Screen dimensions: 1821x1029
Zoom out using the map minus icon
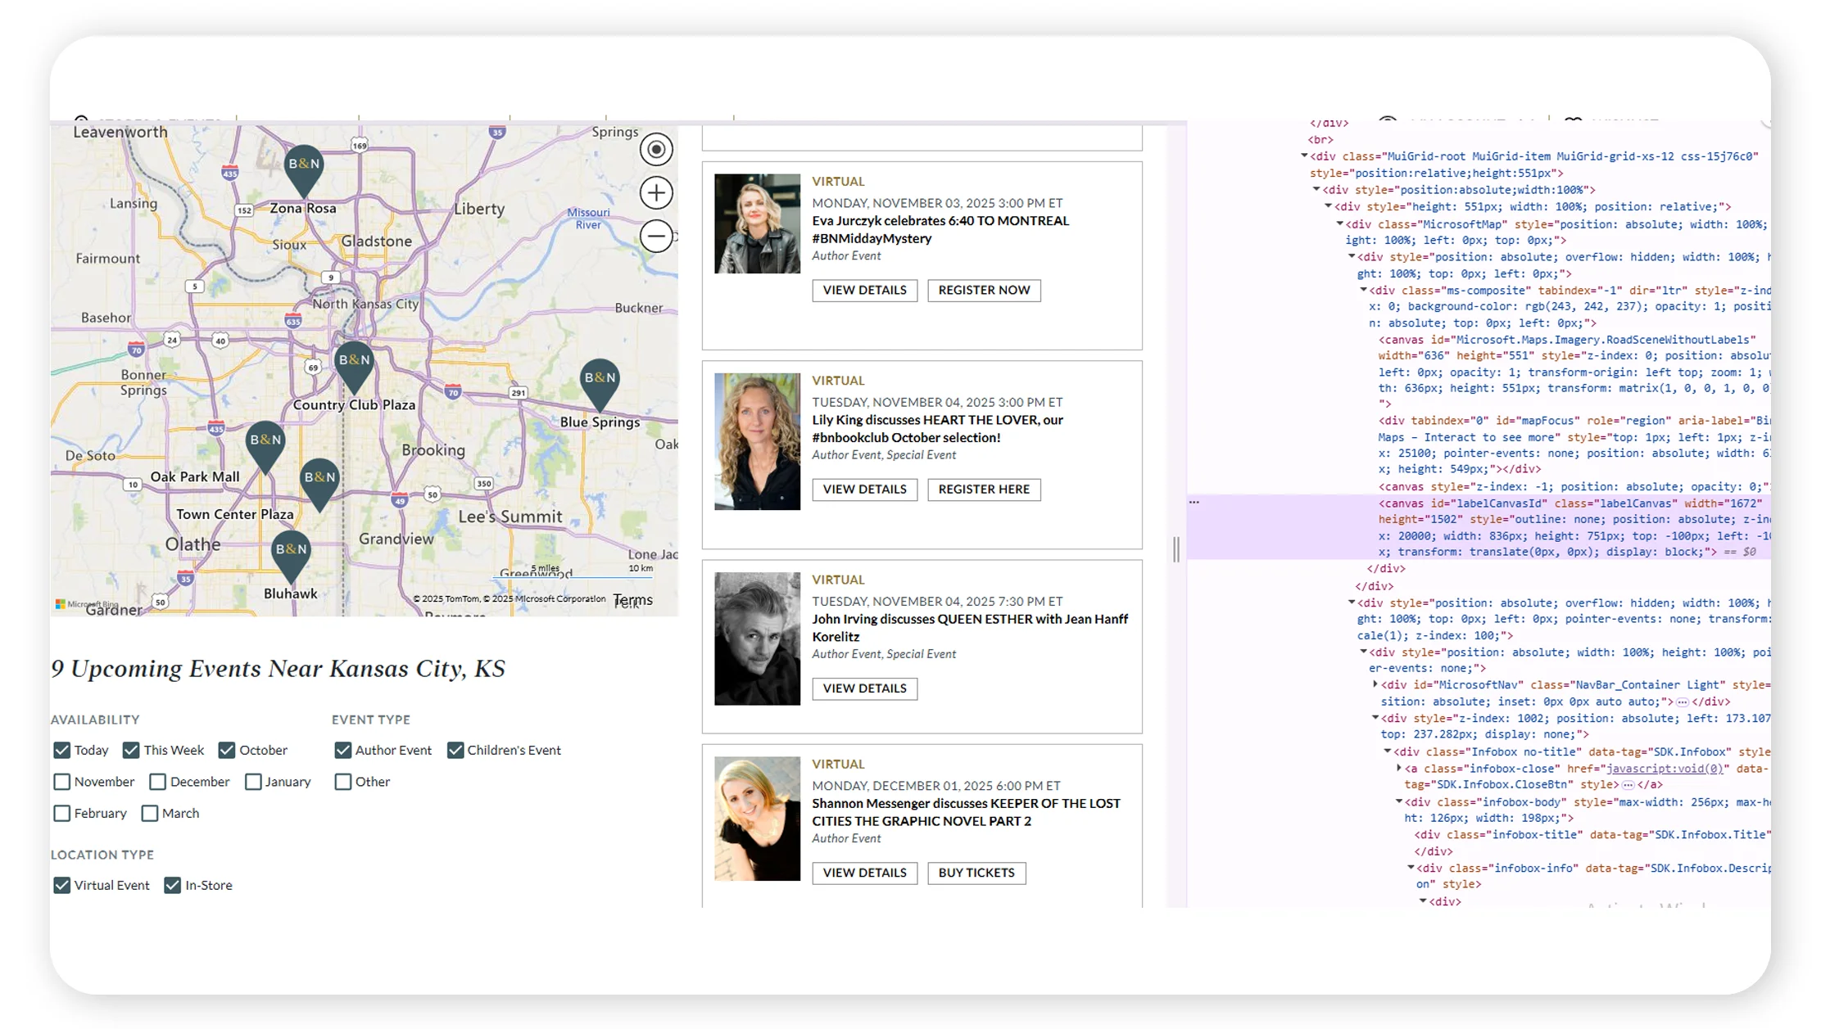coord(655,236)
